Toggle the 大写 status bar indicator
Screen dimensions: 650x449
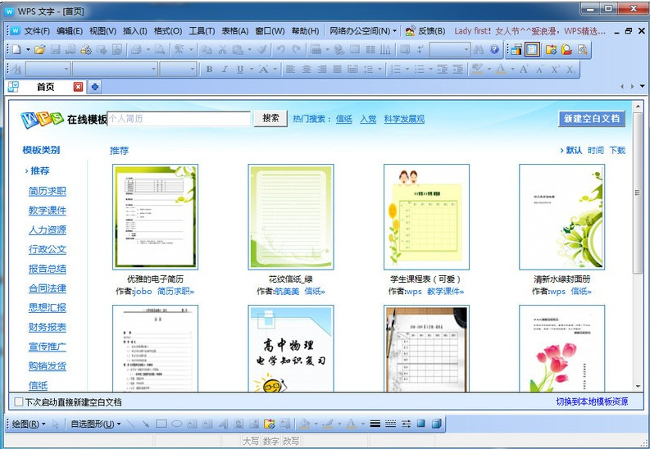[x=250, y=441]
